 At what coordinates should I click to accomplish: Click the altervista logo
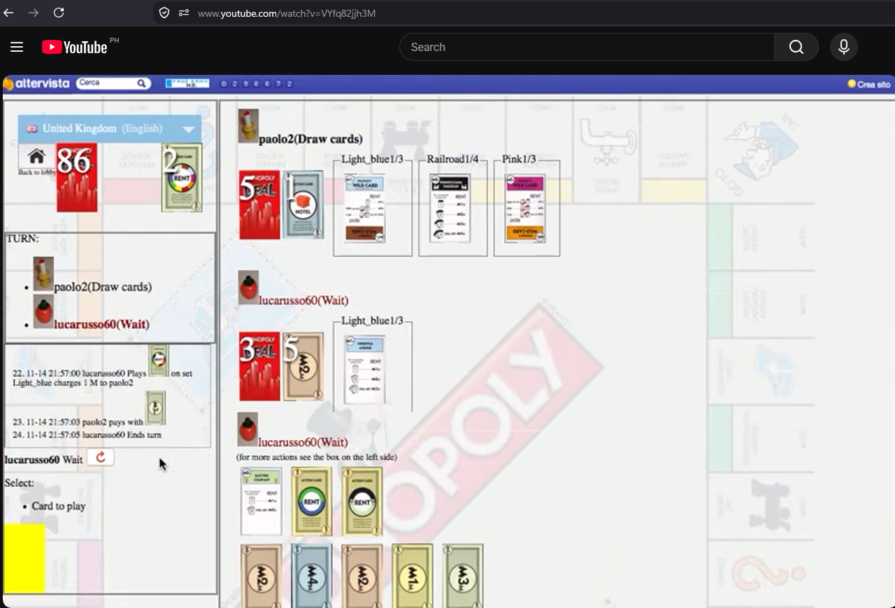[36, 84]
